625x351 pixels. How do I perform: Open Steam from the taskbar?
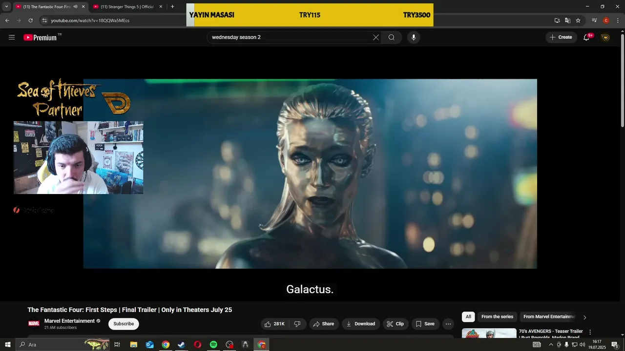(x=181, y=345)
